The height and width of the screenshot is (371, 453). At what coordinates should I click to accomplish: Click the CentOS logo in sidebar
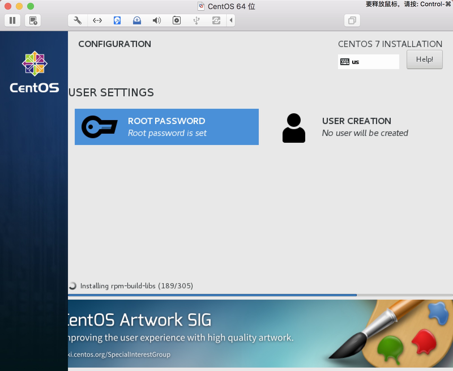click(x=35, y=72)
